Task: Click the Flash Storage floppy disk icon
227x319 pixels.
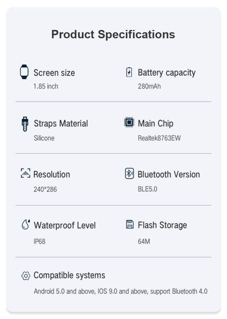Action: (x=130, y=224)
